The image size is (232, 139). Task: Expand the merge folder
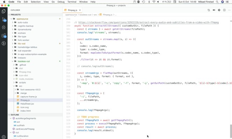(x=15, y=93)
